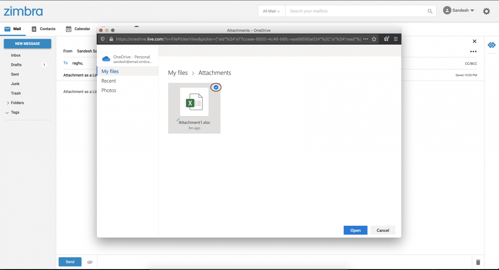Open the Trash folder
Image resolution: width=499 pixels, height=270 pixels.
pos(16,93)
